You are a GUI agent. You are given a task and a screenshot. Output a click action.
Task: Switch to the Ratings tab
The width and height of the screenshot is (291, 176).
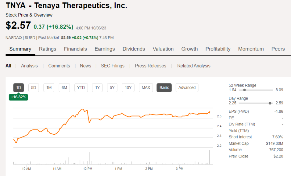click(48, 49)
